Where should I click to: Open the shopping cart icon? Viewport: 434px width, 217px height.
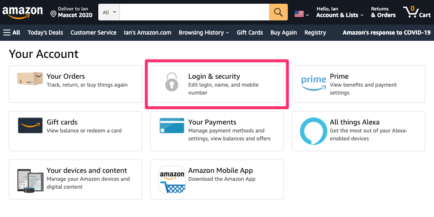point(417,12)
